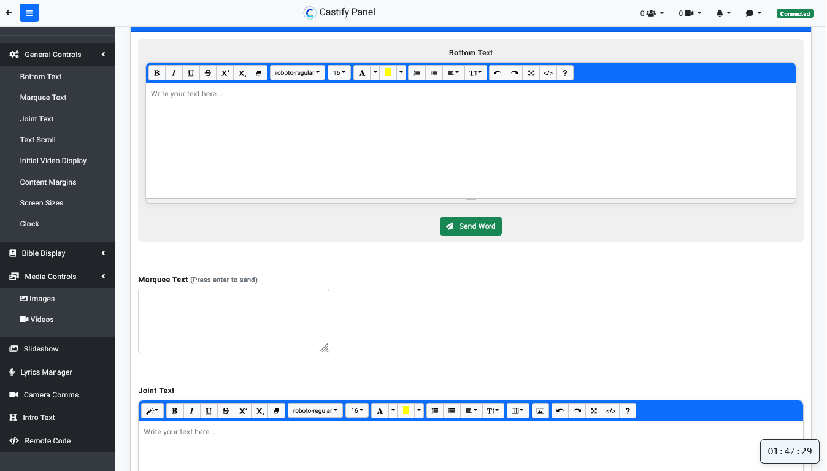Toggle strikethrough in Bottom Text editor
Image resolution: width=827 pixels, height=471 pixels.
pyautogui.click(x=208, y=73)
